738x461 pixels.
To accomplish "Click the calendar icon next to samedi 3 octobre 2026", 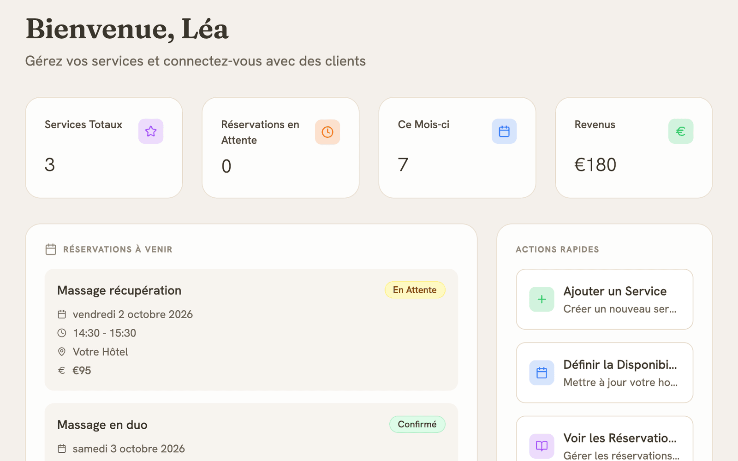I will [x=62, y=449].
